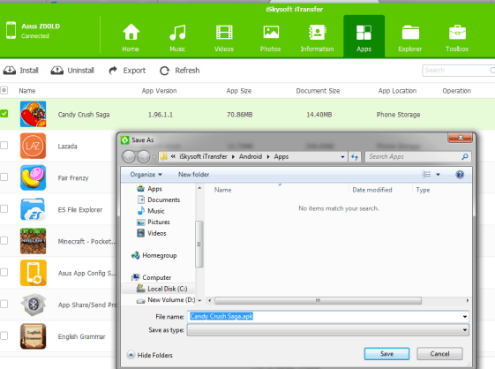495x369 pixels.
Task: Click the Save As dialog Back arrow
Action: 129,157
